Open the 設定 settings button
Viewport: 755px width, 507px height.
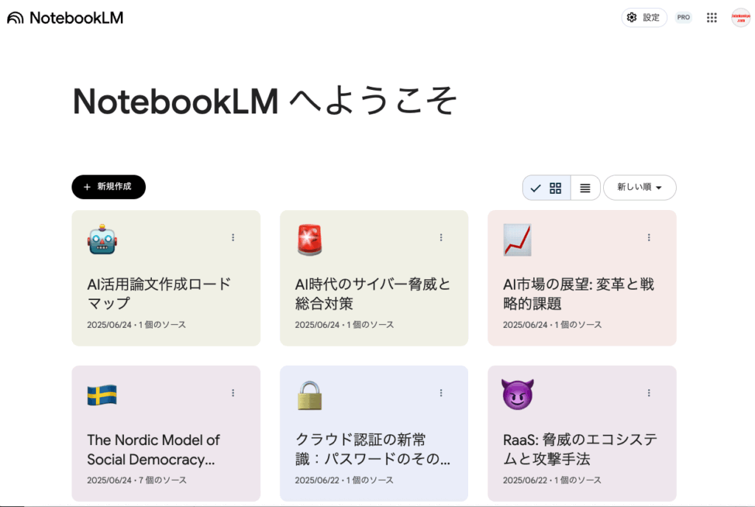[644, 18]
